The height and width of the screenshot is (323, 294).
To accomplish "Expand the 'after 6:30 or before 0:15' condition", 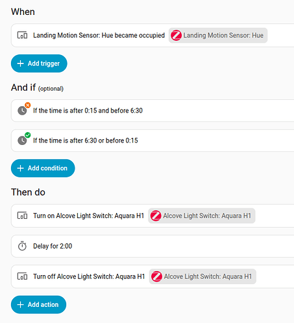I will click(x=153, y=140).
